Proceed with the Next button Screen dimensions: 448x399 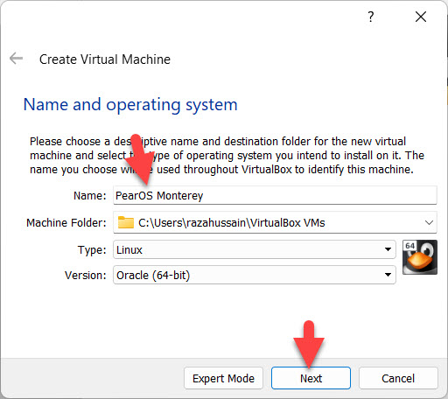[x=311, y=378]
